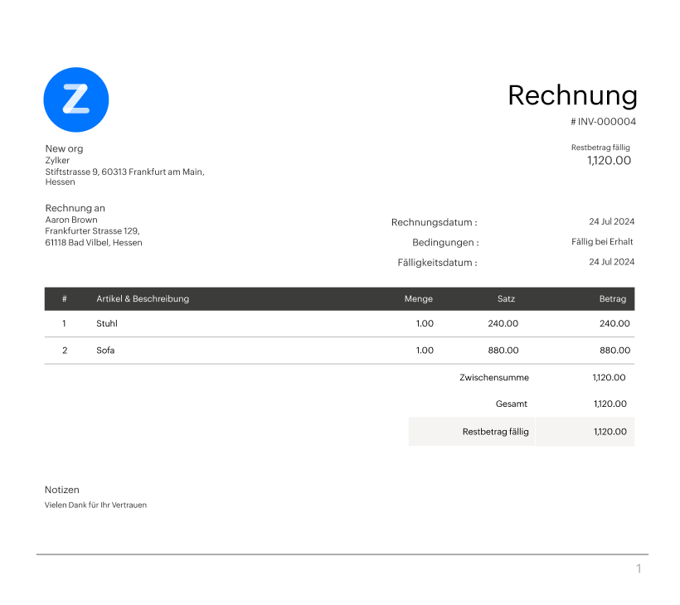Select the highlighted Restbetrag fällig row

pyautogui.click(x=521, y=431)
